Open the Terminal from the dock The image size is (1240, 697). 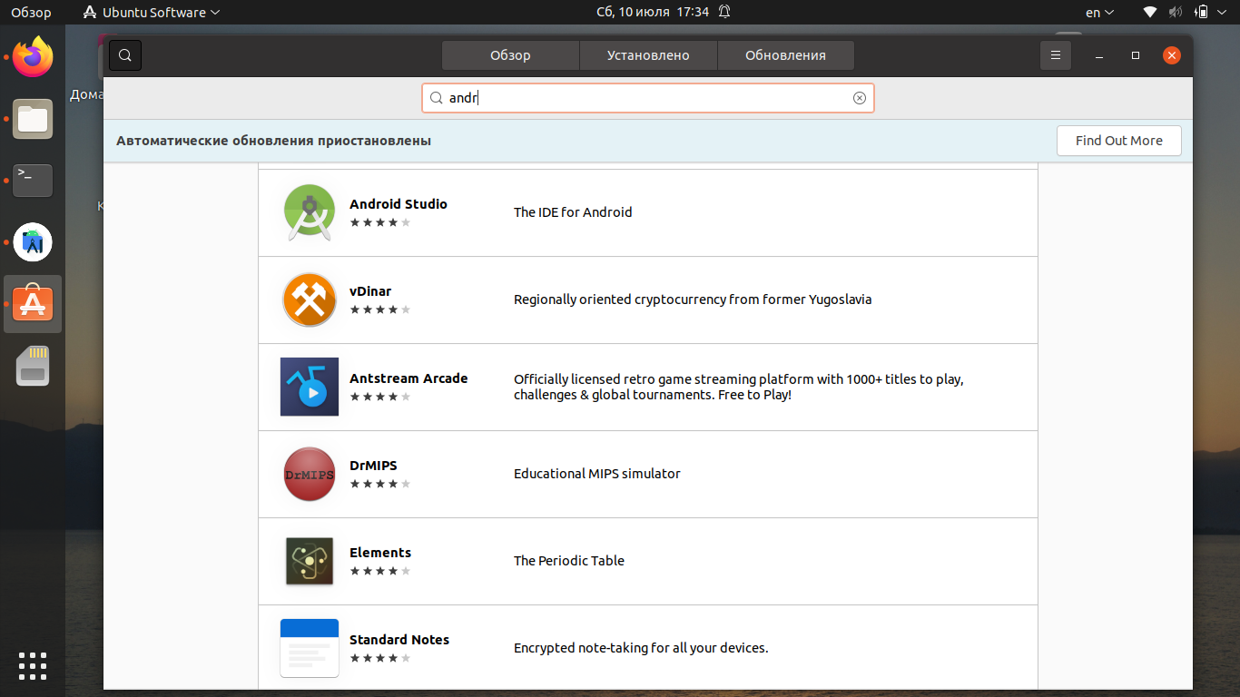[x=33, y=181]
